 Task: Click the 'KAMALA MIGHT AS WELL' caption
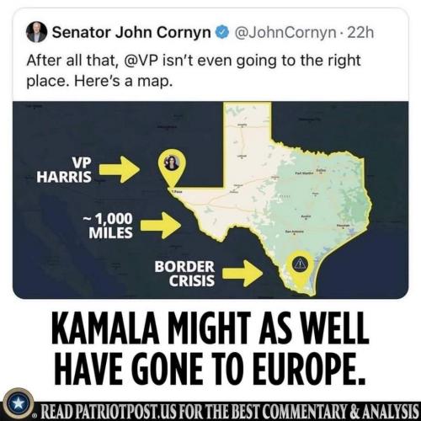pyautogui.click(x=210, y=328)
